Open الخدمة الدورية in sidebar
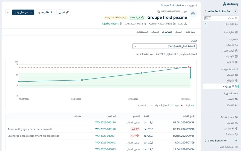Screen dimensions: 241x151 click(x=231, y=94)
